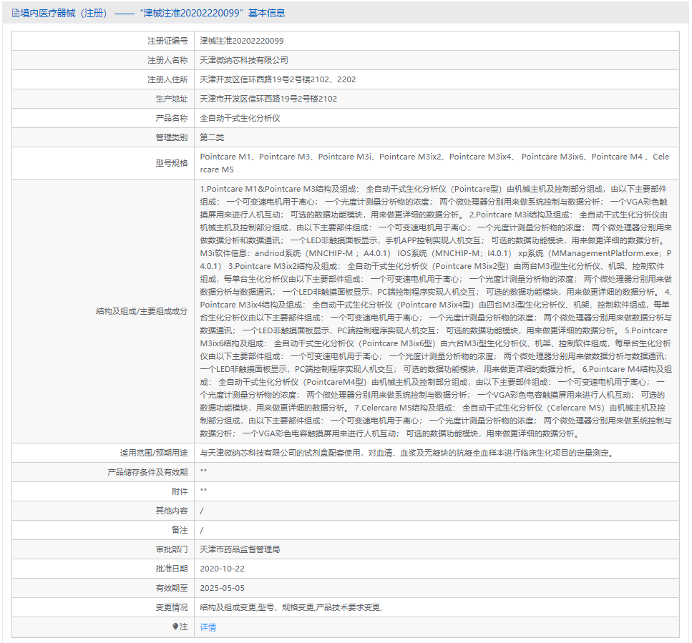Screen dimensions: 692x643
Task: Click the 结构及组成/主要组成成分 label
Action: tap(142, 311)
